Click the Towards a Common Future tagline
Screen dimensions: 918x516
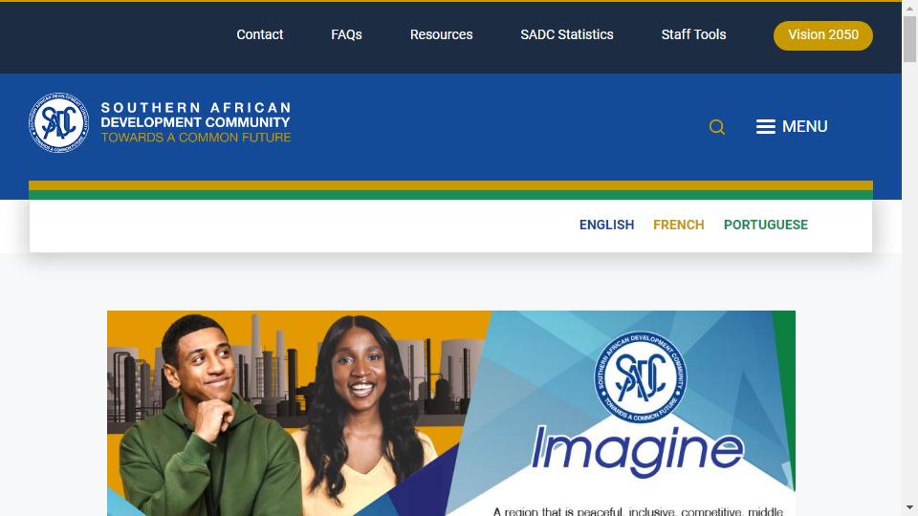coord(195,138)
